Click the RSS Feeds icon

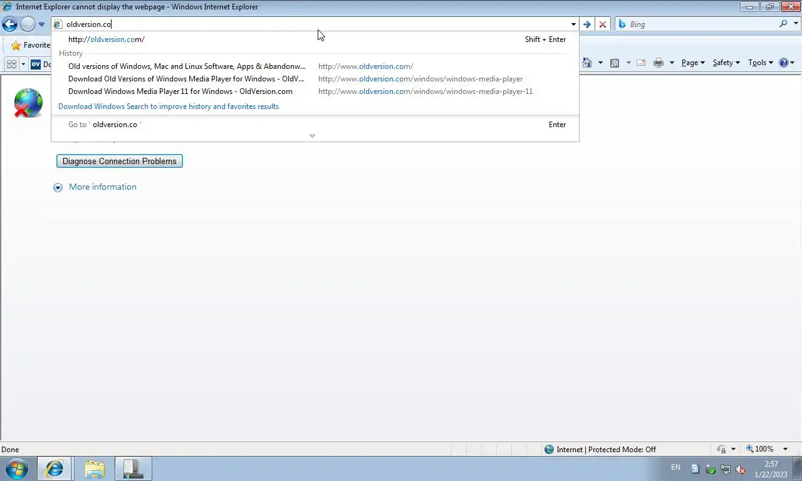click(x=615, y=63)
